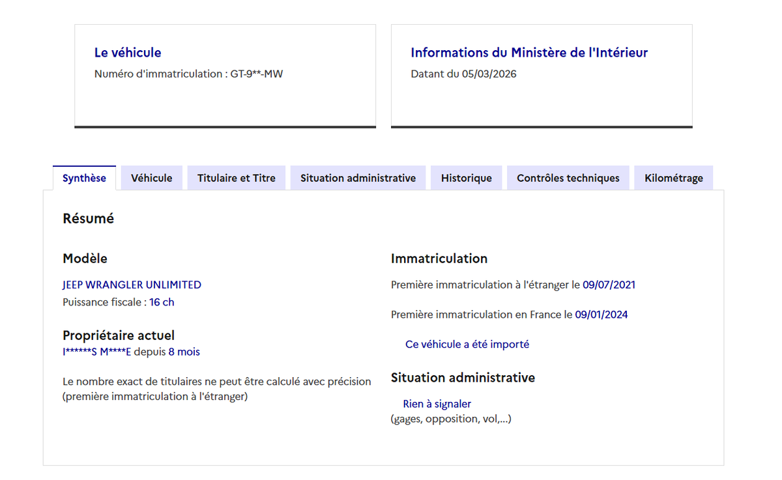Click the 'Le véhicule' card title
Screen dimensions: 782x480
coord(128,53)
